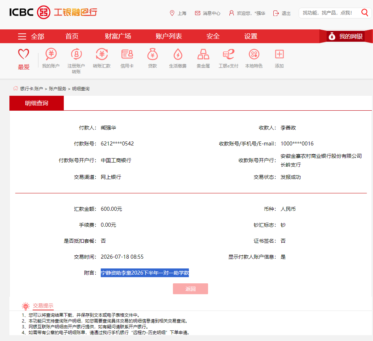Click 网上银行 channel value
The width and height of the screenshot is (373, 341).
click(x=111, y=177)
